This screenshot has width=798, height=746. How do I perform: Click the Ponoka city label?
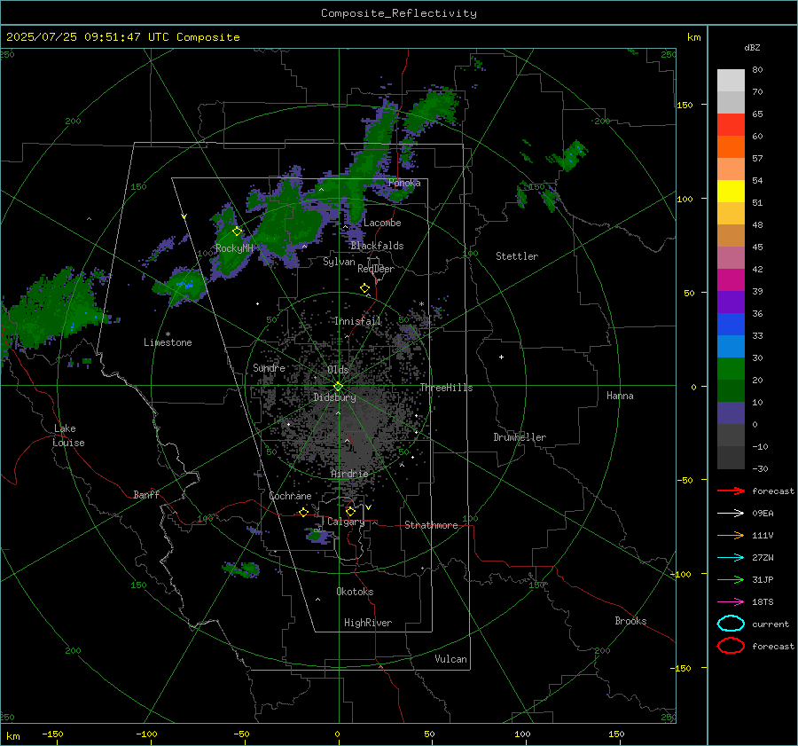click(x=404, y=183)
